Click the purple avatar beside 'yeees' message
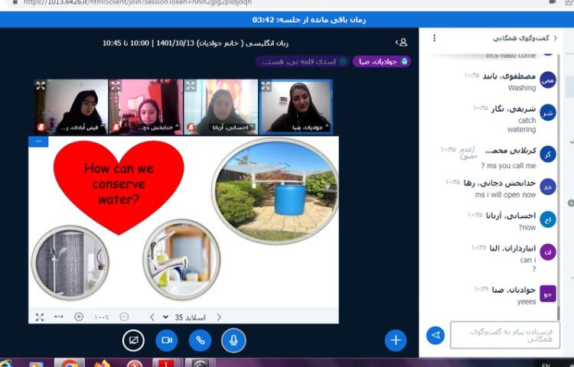This screenshot has width=574, height=367. (x=548, y=294)
